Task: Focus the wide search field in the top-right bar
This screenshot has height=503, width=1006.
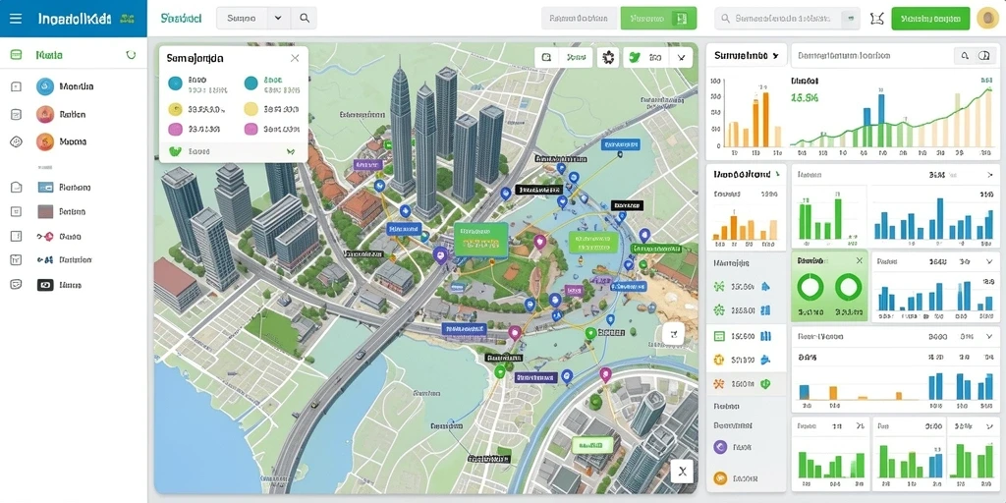Action: [787, 19]
